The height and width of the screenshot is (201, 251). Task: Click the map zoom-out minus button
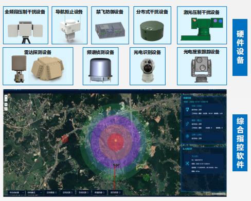click(6, 99)
